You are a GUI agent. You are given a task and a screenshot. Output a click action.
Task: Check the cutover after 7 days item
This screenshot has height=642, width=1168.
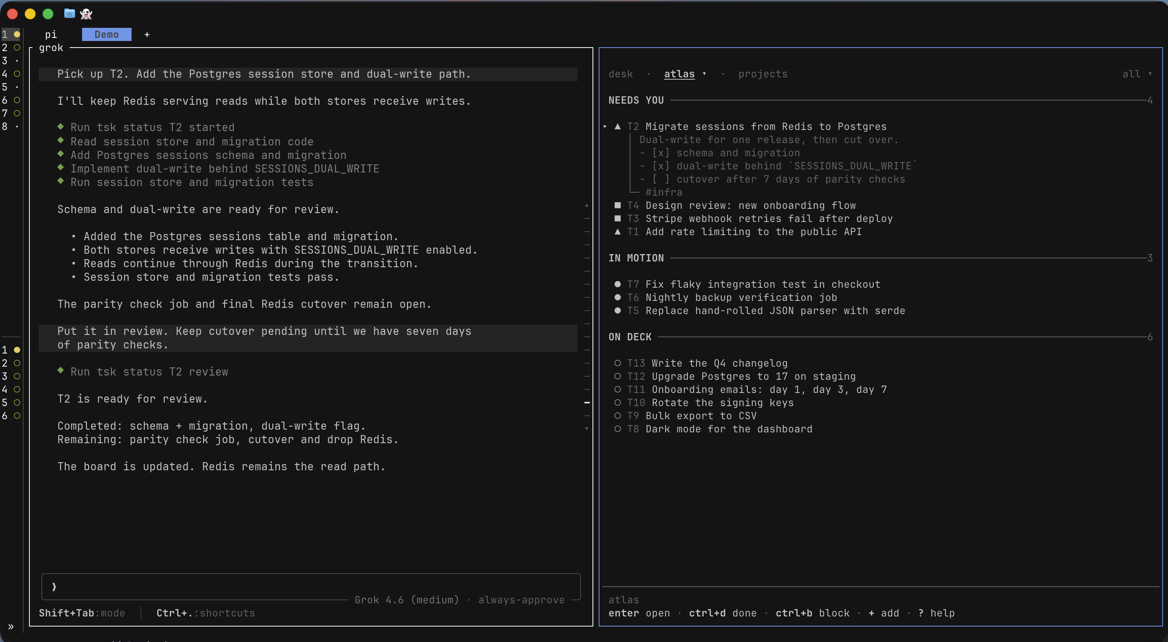(661, 179)
